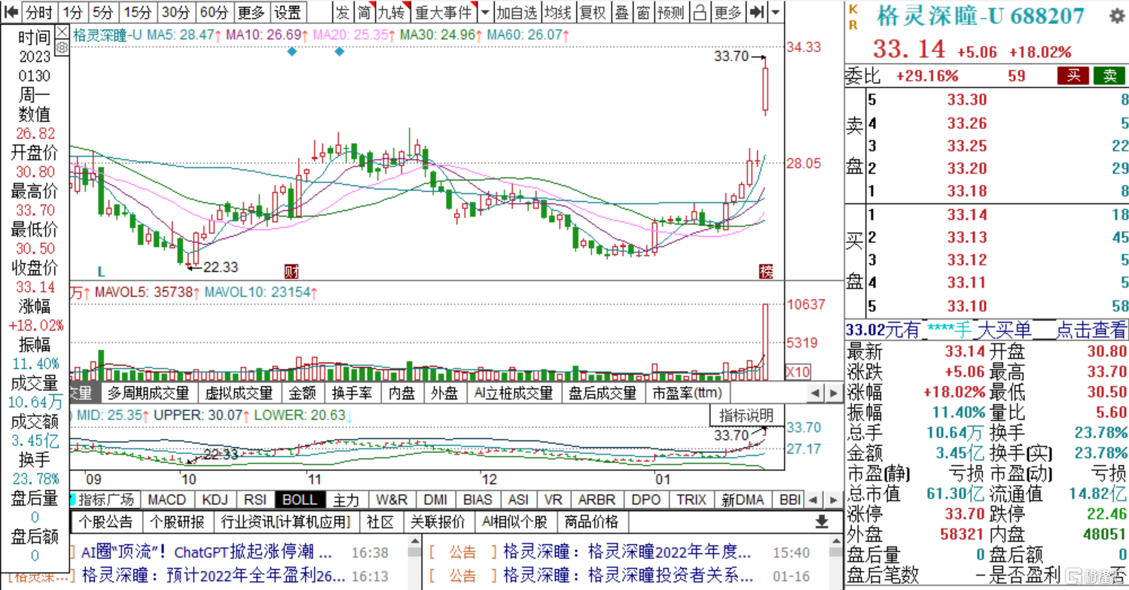This screenshot has height=590, width=1129.
Task: Open the 行业资讯[计算机应用] tab
Action: tap(285, 522)
